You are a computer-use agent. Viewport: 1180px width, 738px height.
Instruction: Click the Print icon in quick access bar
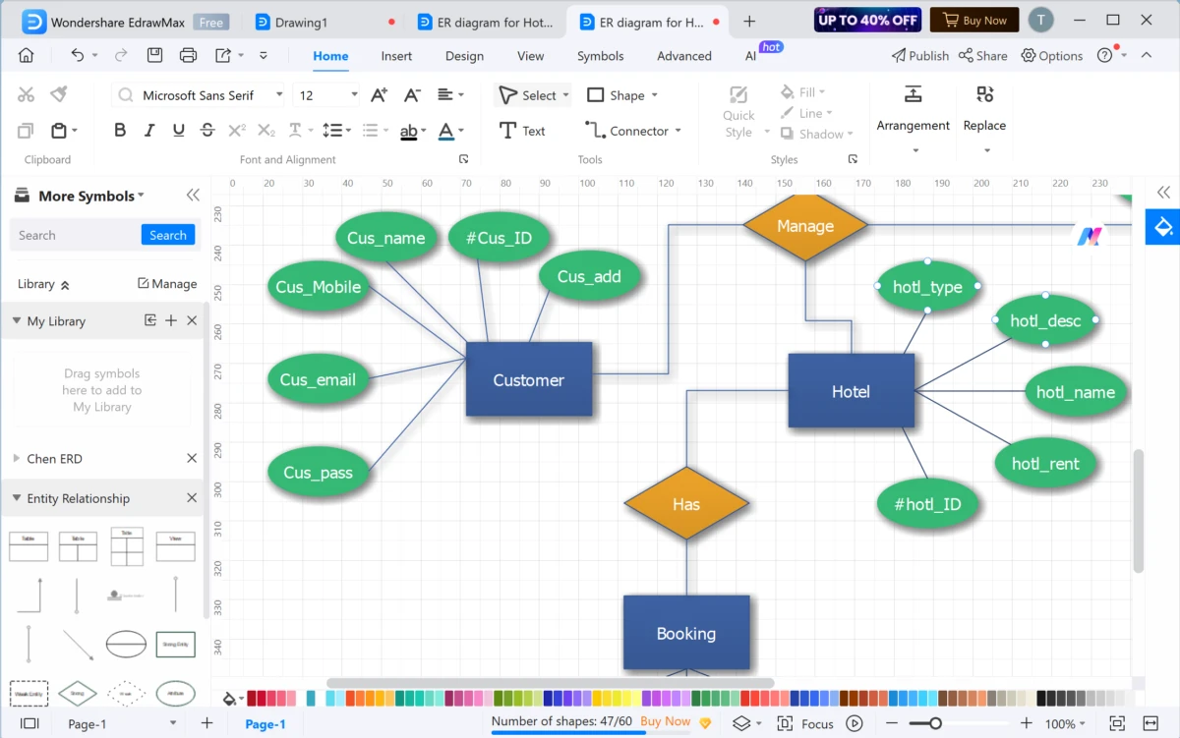(189, 56)
